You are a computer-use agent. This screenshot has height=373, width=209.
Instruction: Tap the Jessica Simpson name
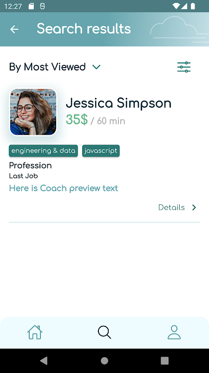coord(118,103)
